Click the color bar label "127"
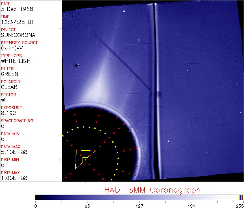Viewport: 244px width, 208px height. pyautogui.click(x=139, y=206)
